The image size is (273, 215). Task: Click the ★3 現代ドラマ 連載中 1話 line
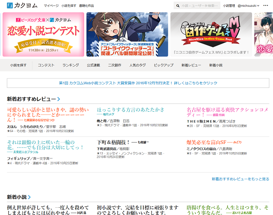tap(132, 125)
